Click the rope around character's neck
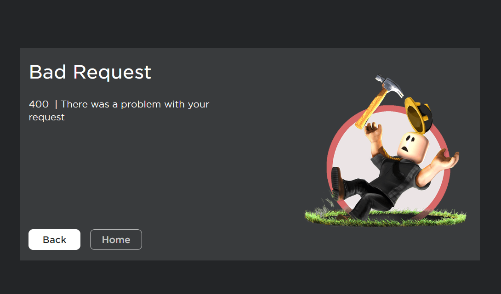Image resolution: width=501 pixels, height=294 pixels. [x=390, y=155]
